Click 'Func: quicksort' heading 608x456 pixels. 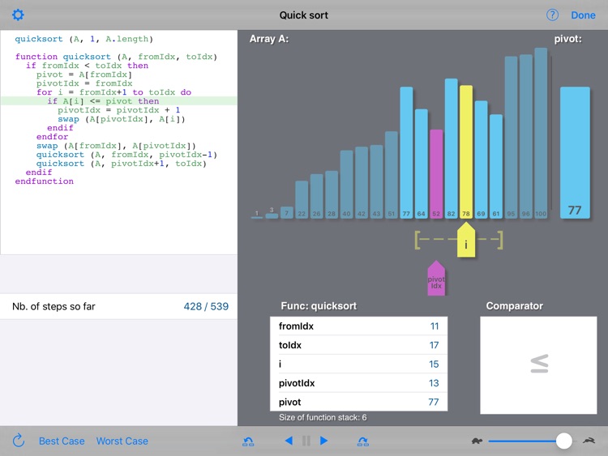pyautogui.click(x=319, y=305)
